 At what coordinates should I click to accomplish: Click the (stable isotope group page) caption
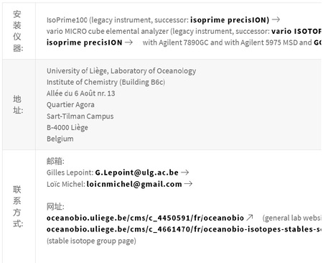point(91,241)
